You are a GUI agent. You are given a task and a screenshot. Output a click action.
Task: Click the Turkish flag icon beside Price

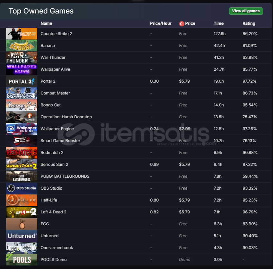[x=181, y=23]
